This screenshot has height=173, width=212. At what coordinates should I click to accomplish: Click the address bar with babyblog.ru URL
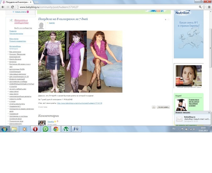click(94, 7)
